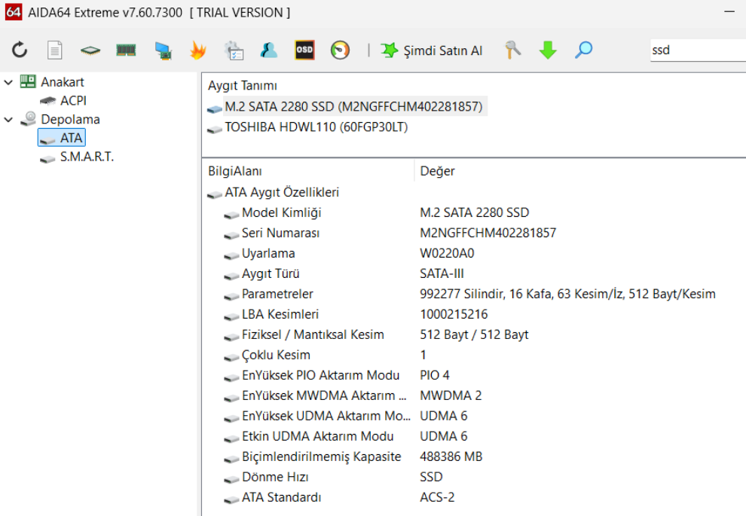Click the Anakart motherboard icon
Screen dimensions: 746x516
tap(28, 81)
